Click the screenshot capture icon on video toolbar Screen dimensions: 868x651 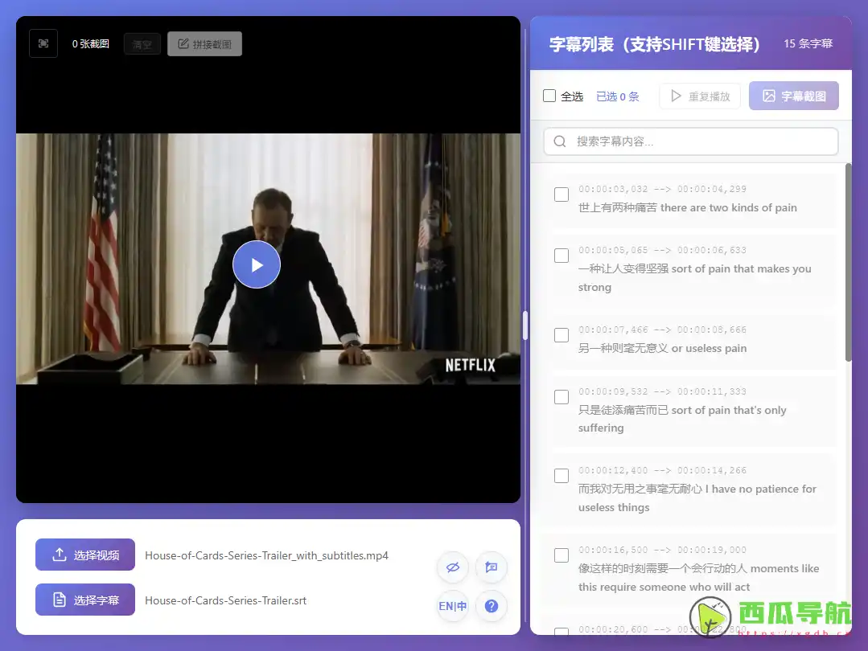[43, 43]
